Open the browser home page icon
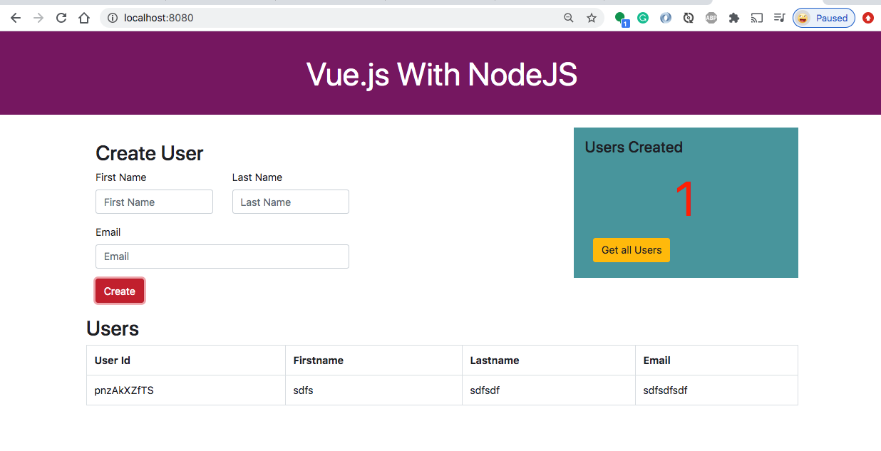This screenshot has height=451, width=881. point(84,18)
